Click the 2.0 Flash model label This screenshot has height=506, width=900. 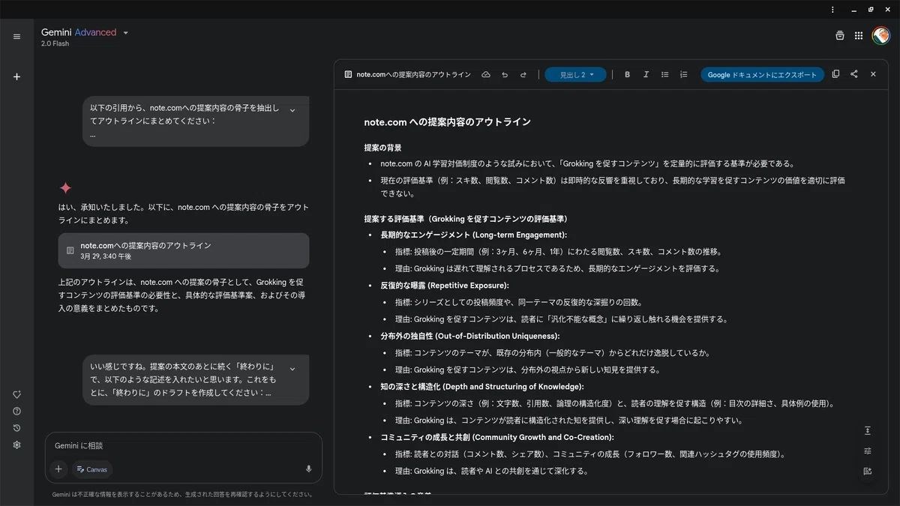pyautogui.click(x=55, y=43)
